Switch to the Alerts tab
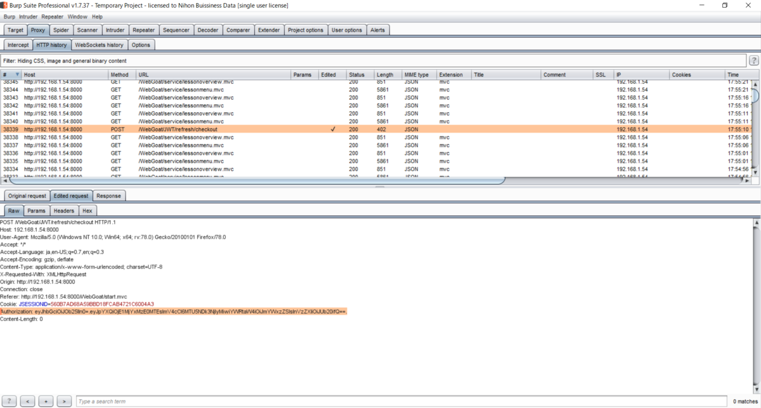 377,30
